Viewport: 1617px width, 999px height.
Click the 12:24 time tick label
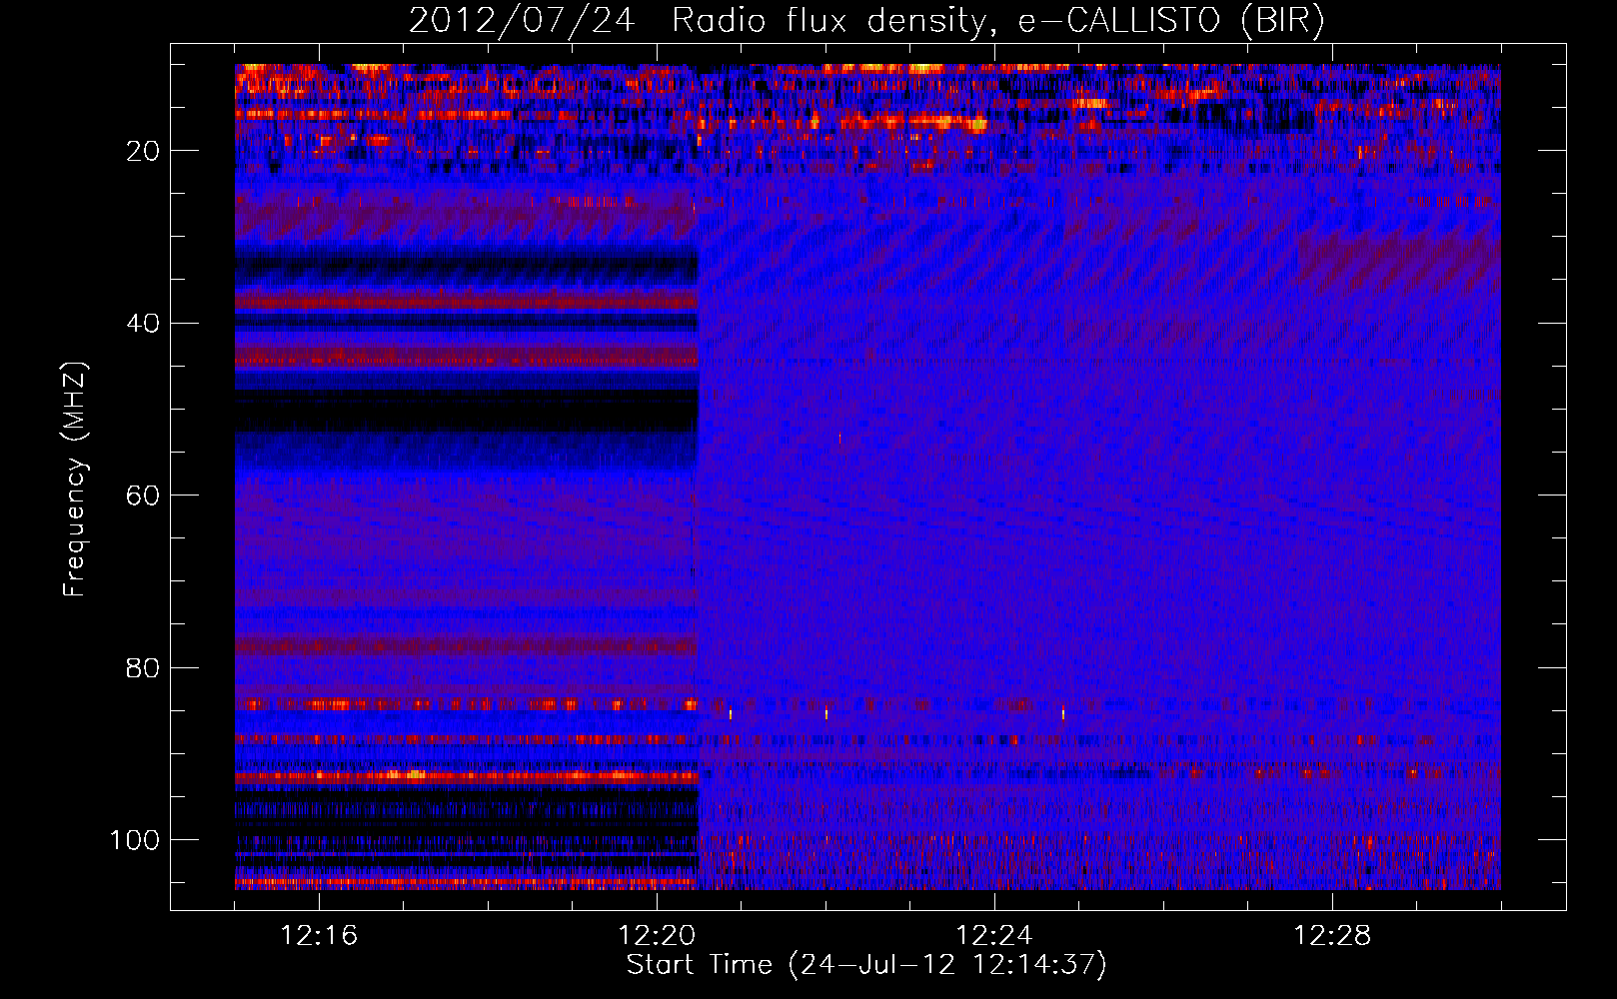[x=994, y=936]
